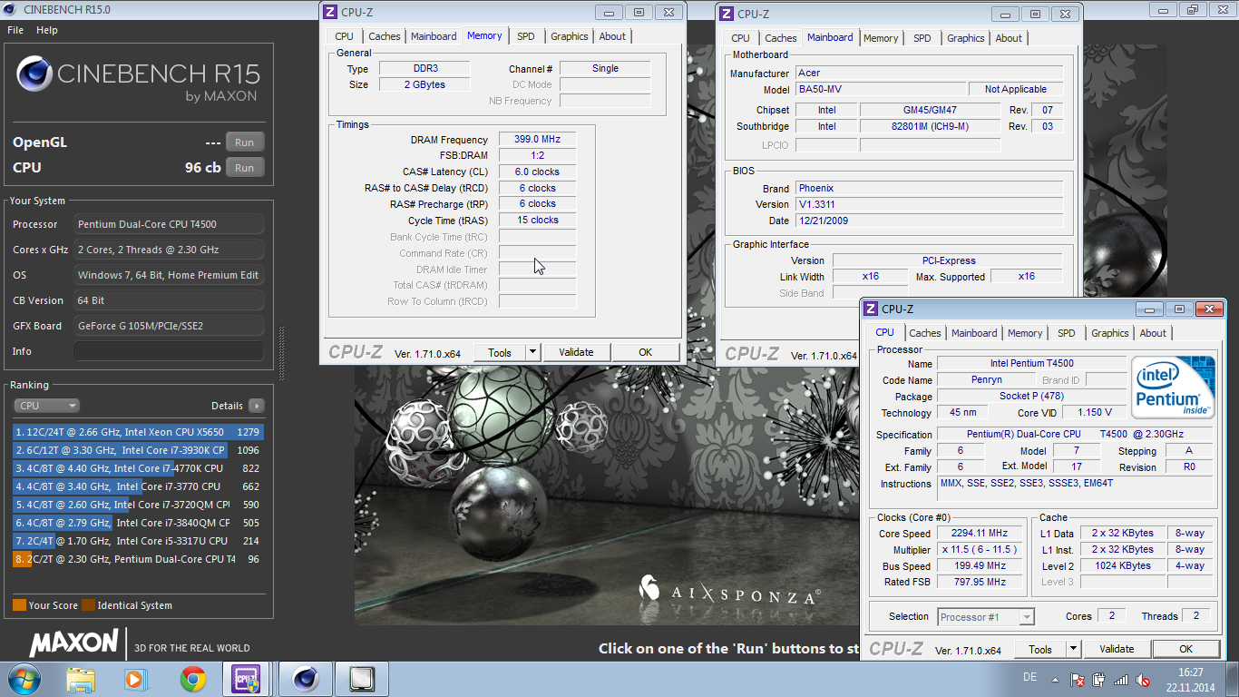Open Mainboard tab in front CPU-Z window
Screen dimensions: 1239x697
coord(974,333)
